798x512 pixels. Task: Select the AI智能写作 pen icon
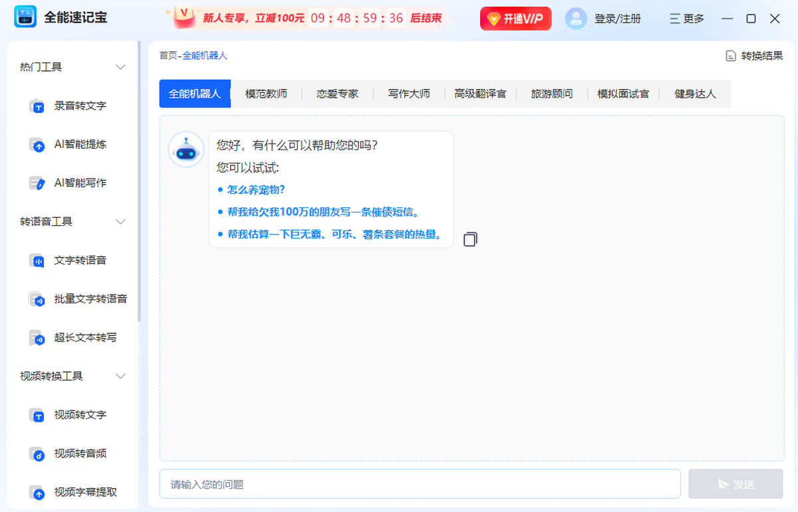(x=37, y=183)
